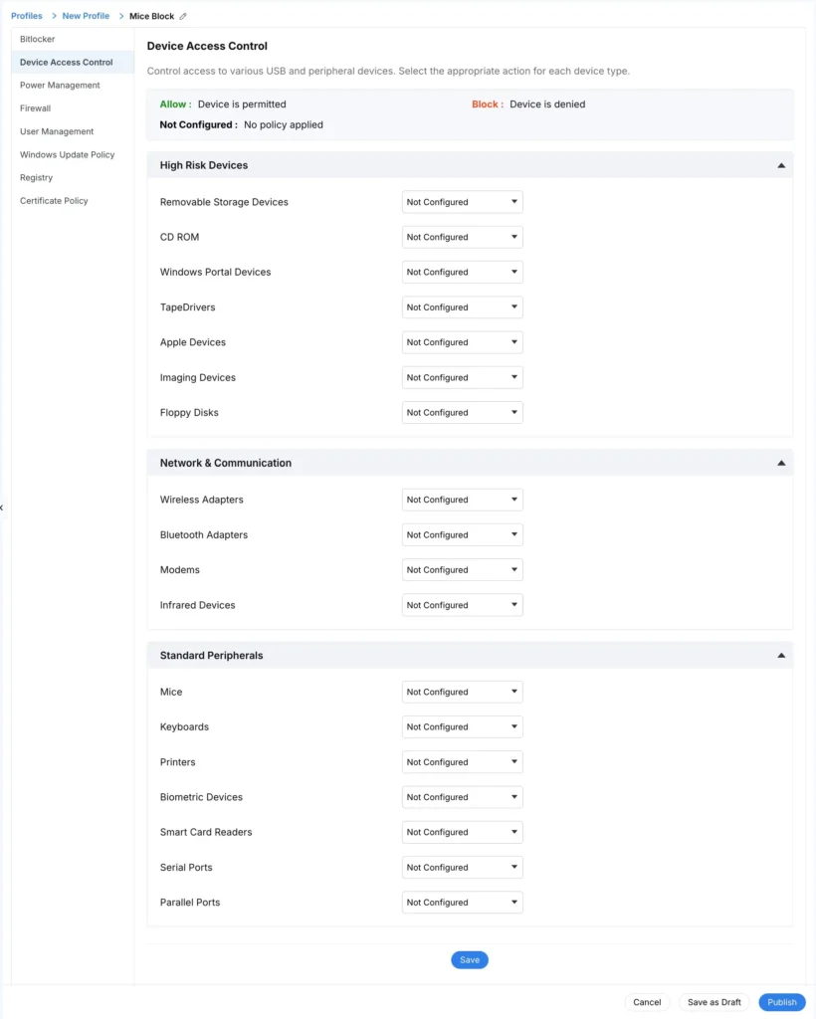The height and width of the screenshot is (1019, 816).
Task: Switch to the Firewall section
Action: (x=35, y=108)
